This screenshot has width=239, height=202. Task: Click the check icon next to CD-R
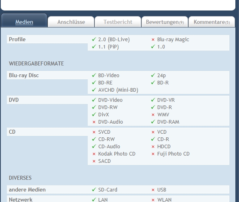pyautogui.click(x=153, y=139)
